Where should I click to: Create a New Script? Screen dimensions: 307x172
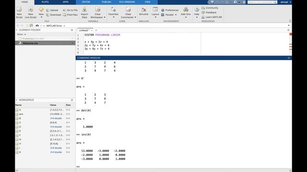[19, 13]
